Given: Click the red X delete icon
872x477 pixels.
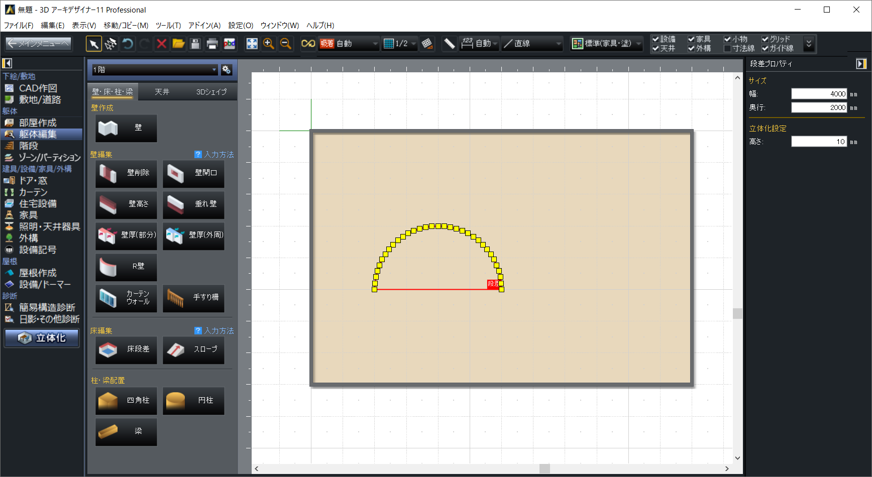Looking at the screenshot, I should click(x=161, y=44).
